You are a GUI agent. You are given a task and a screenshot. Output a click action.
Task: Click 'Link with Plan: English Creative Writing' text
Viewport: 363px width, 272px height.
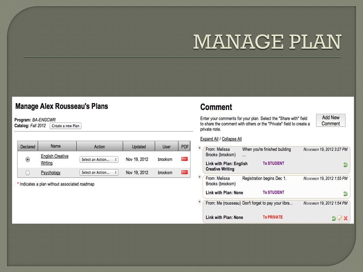(x=226, y=166)
